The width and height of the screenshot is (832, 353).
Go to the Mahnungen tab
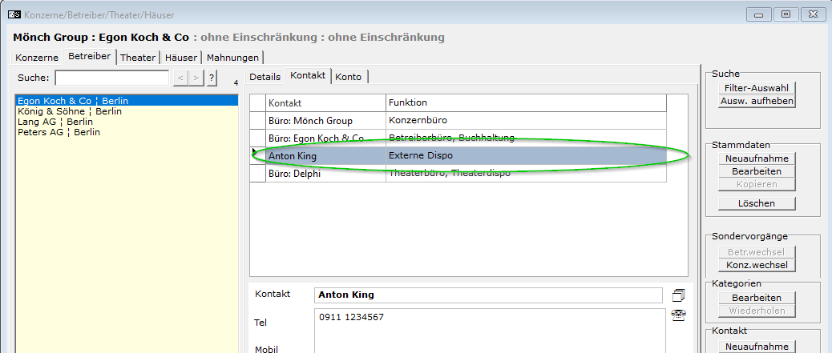[x=232, y=58]
